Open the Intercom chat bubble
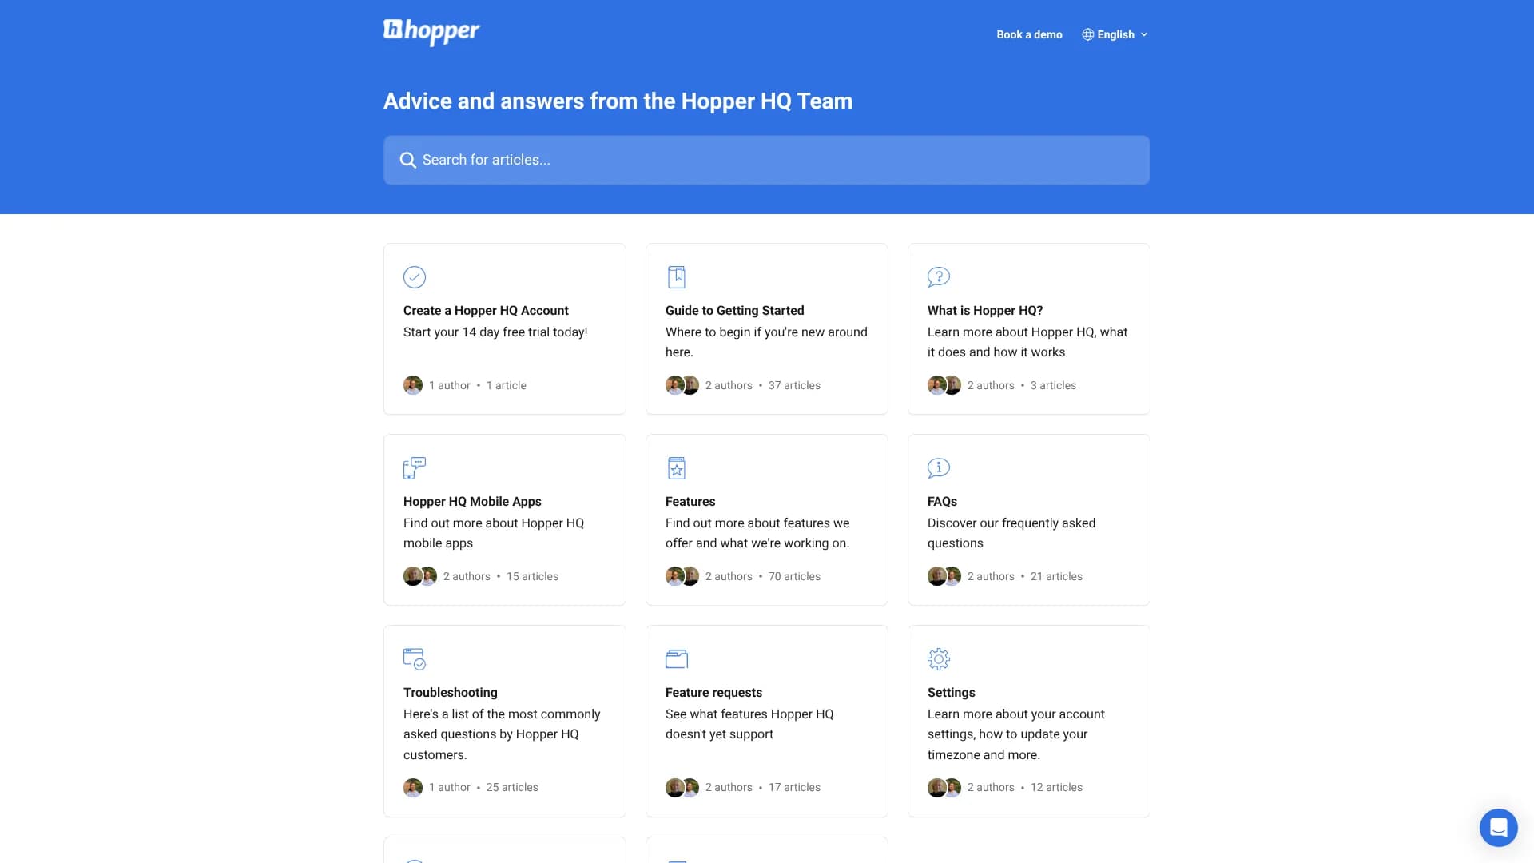The width and height of the screenshot is (1534, 863). click(1499, 828)
